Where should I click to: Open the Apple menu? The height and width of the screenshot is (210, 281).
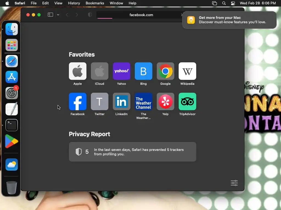7,3
